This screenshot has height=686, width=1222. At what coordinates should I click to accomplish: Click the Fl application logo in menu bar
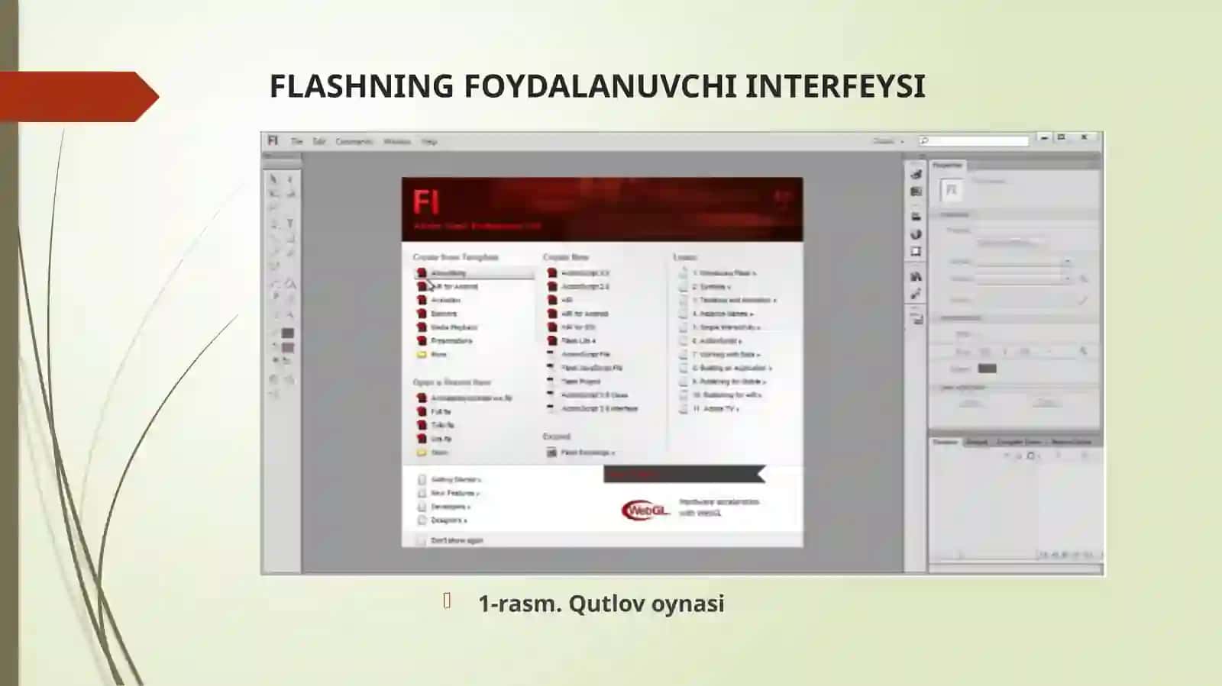[273, 141]
